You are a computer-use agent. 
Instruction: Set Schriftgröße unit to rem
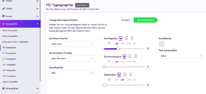128,43
